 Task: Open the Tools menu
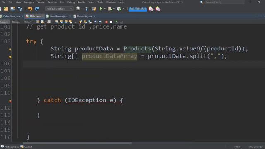coord(100,2)
